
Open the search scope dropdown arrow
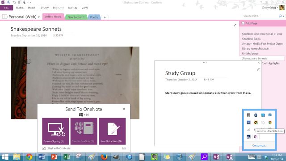tap(283, 16)
